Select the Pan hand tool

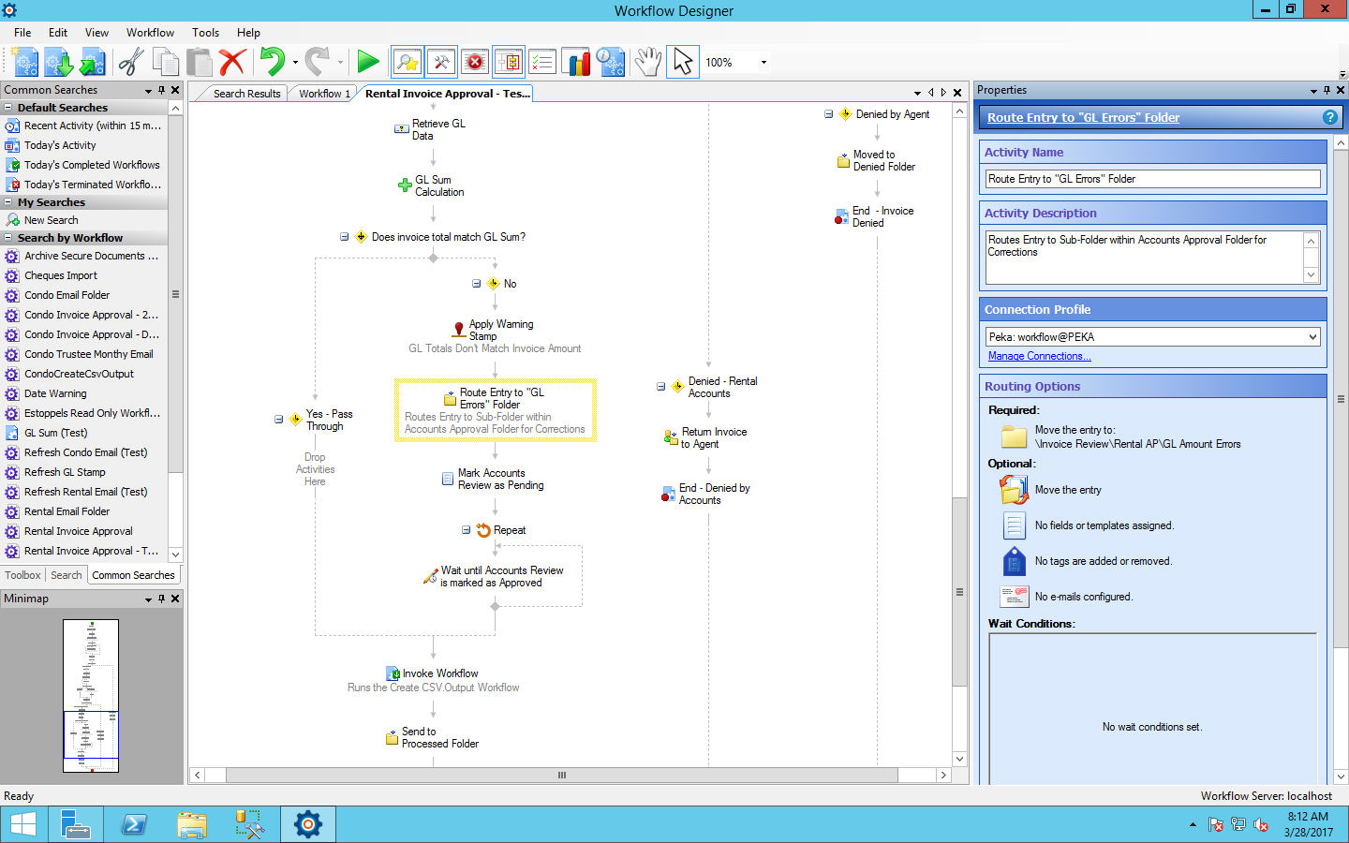point(647,63)
